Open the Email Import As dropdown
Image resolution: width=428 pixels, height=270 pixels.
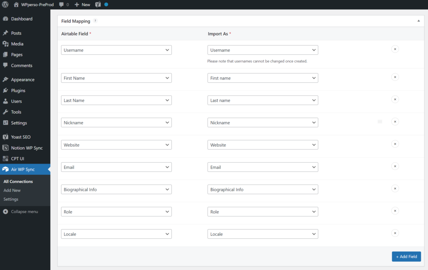click(263, 167)
